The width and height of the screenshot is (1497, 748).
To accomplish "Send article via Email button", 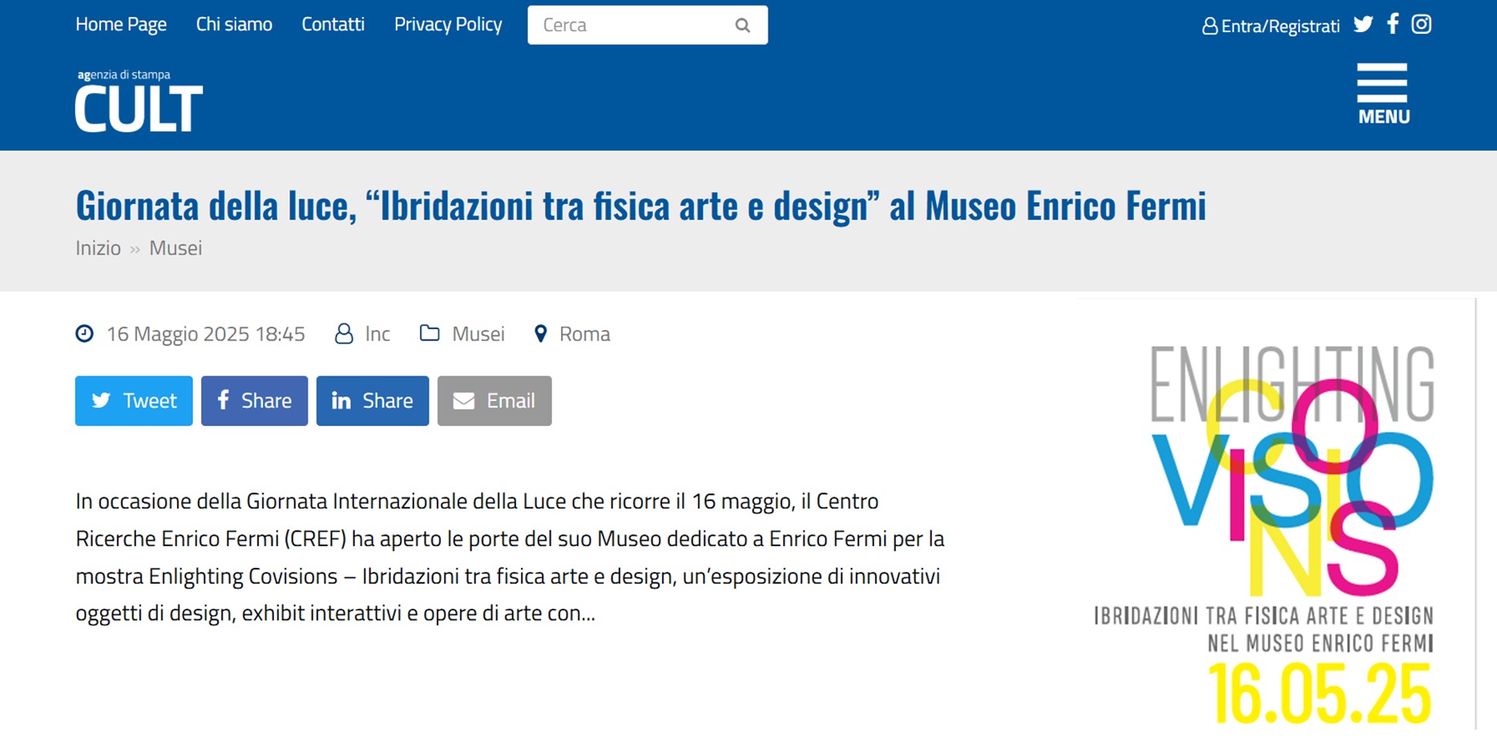I will 494,400.
